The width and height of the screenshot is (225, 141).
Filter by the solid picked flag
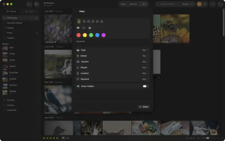click(78, 28)
